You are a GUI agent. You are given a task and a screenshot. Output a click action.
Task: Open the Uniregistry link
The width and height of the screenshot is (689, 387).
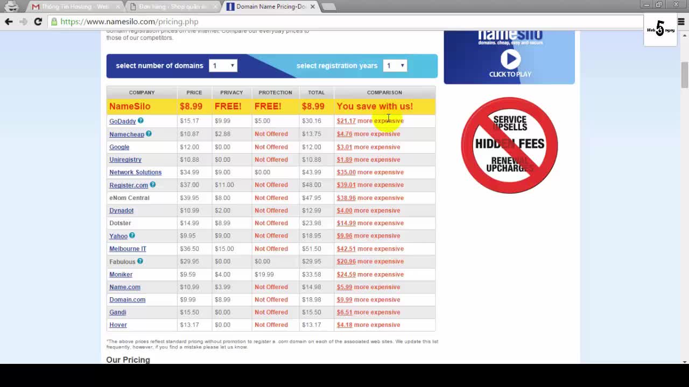tap(125, 160)
